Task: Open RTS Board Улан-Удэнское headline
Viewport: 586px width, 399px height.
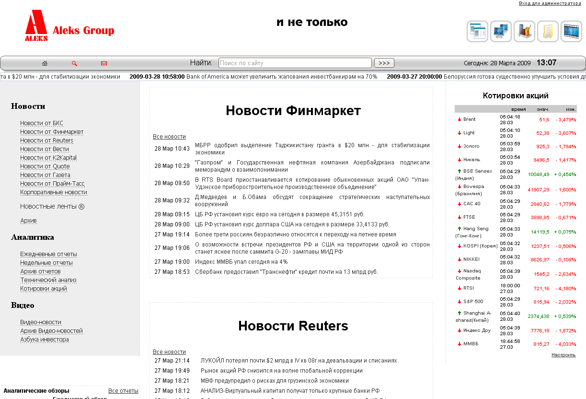Action: [x=312, y=183]
